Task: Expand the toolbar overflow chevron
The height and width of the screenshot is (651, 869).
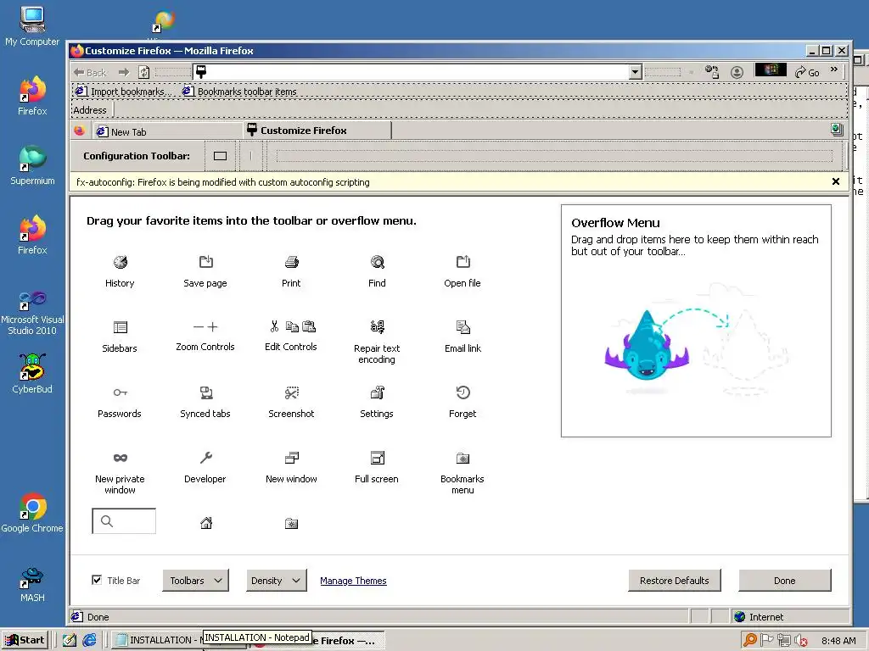Action: pos(834,70)
